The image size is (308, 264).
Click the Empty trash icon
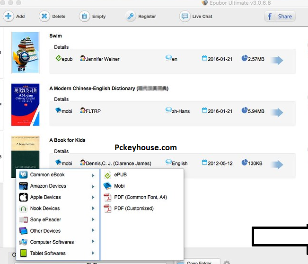point(85,16)
